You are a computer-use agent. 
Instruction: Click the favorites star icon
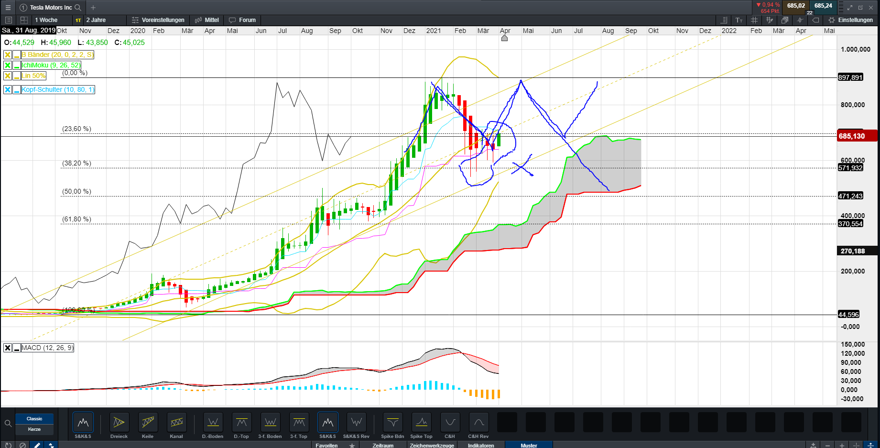(x=352, y=445)
